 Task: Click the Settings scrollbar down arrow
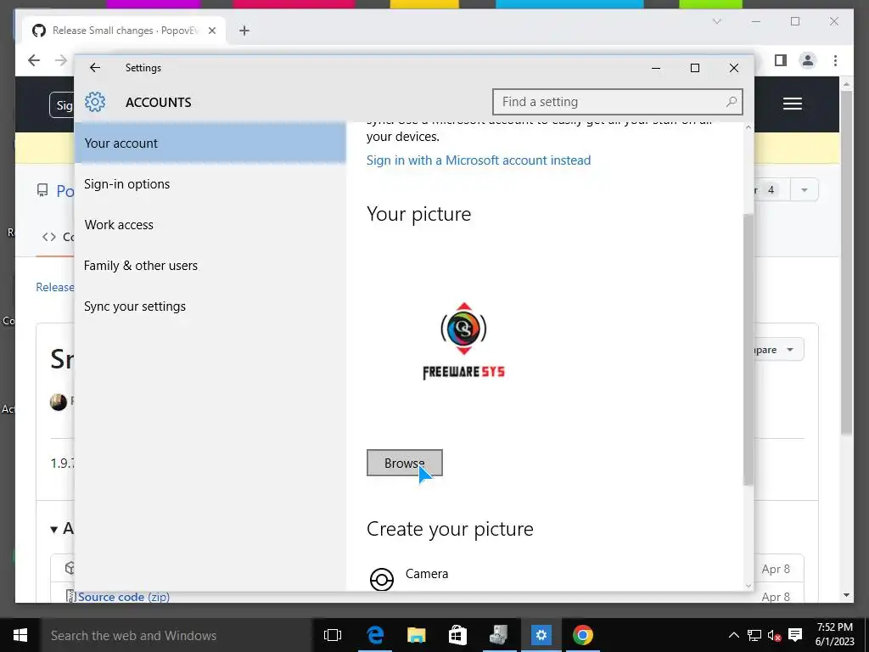click(x=748, y=586)
